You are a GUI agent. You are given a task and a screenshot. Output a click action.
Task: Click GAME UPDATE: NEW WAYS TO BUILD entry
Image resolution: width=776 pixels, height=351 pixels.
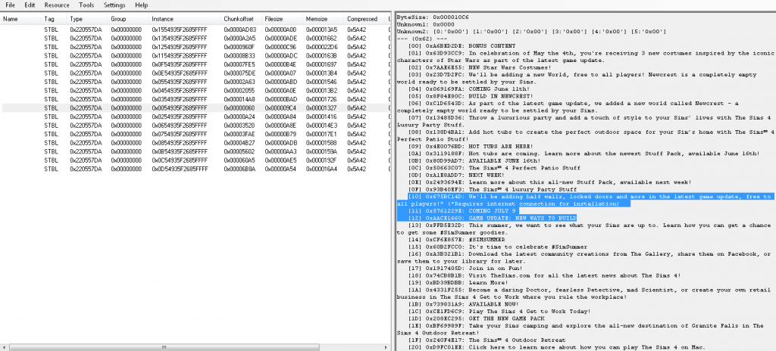493,218
